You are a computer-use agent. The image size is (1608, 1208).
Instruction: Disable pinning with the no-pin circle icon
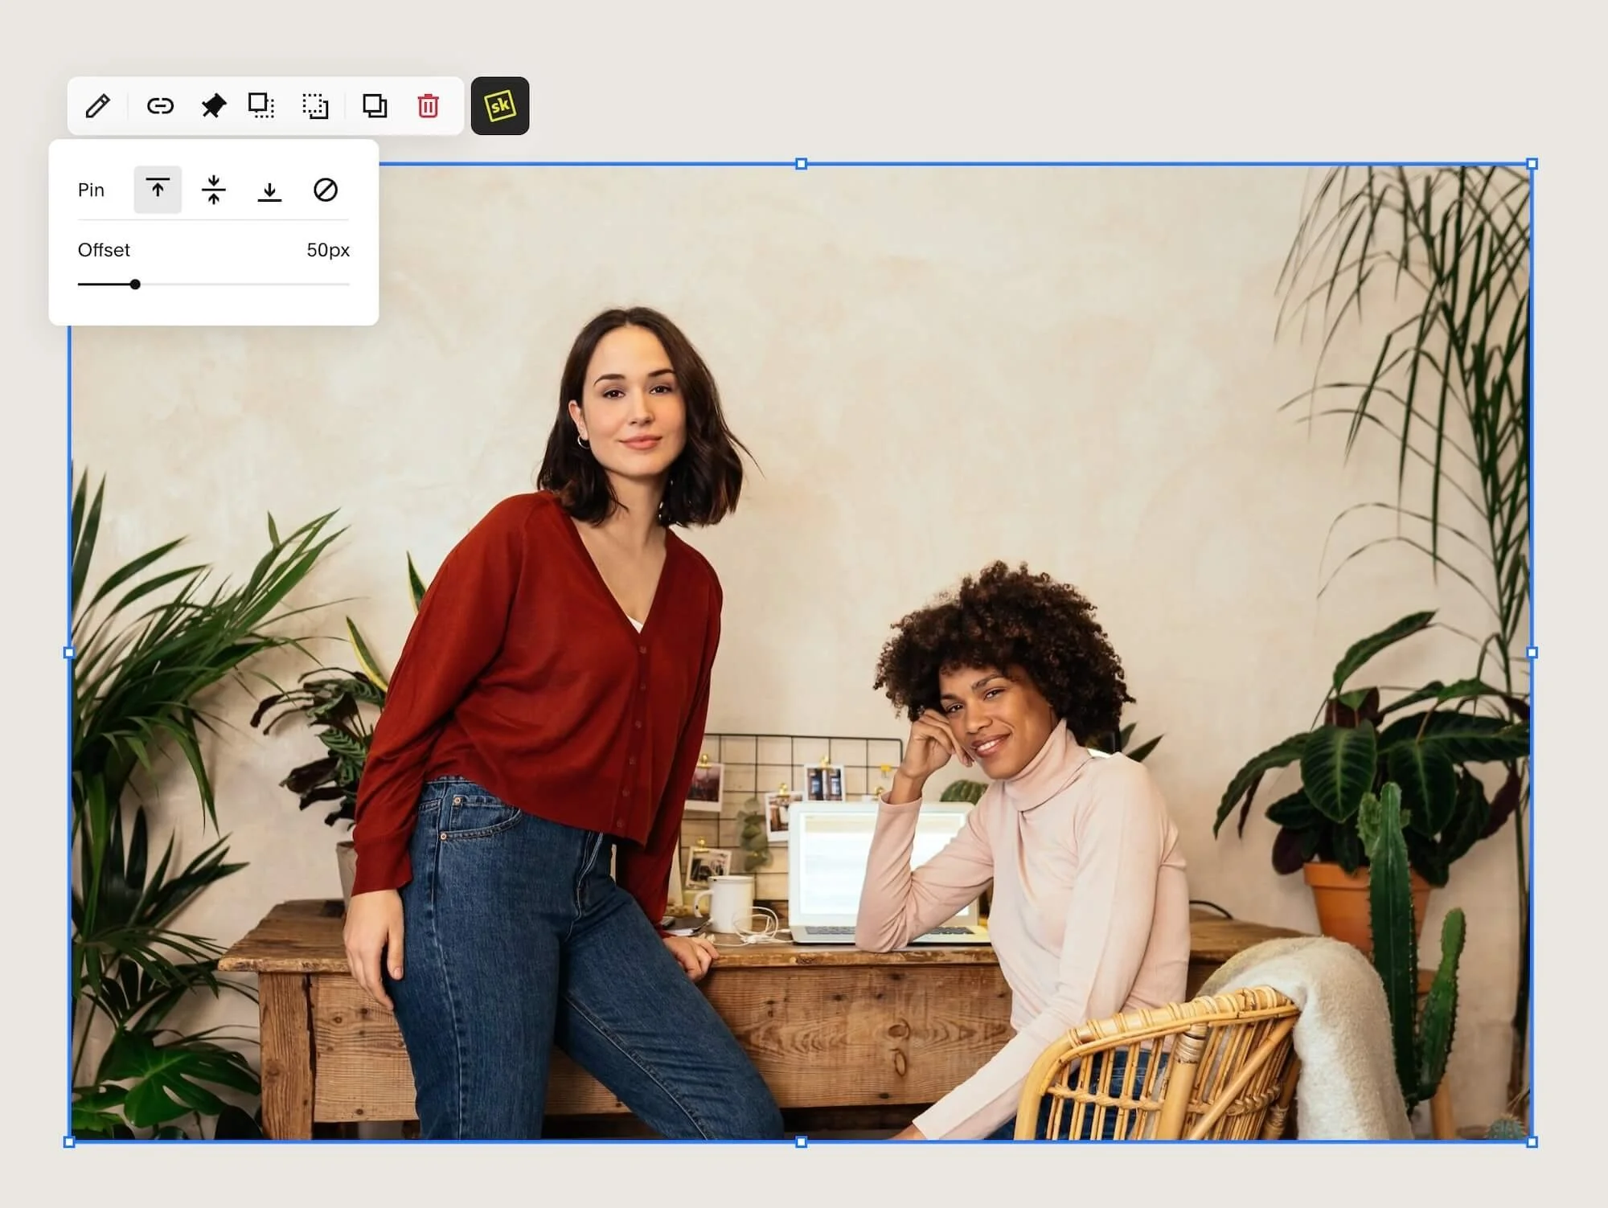[326, 190]
